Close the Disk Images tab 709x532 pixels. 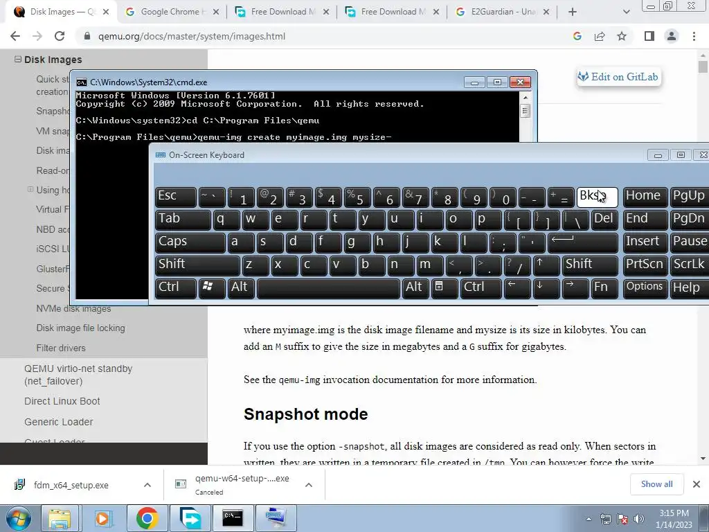(x=106, y=12)
